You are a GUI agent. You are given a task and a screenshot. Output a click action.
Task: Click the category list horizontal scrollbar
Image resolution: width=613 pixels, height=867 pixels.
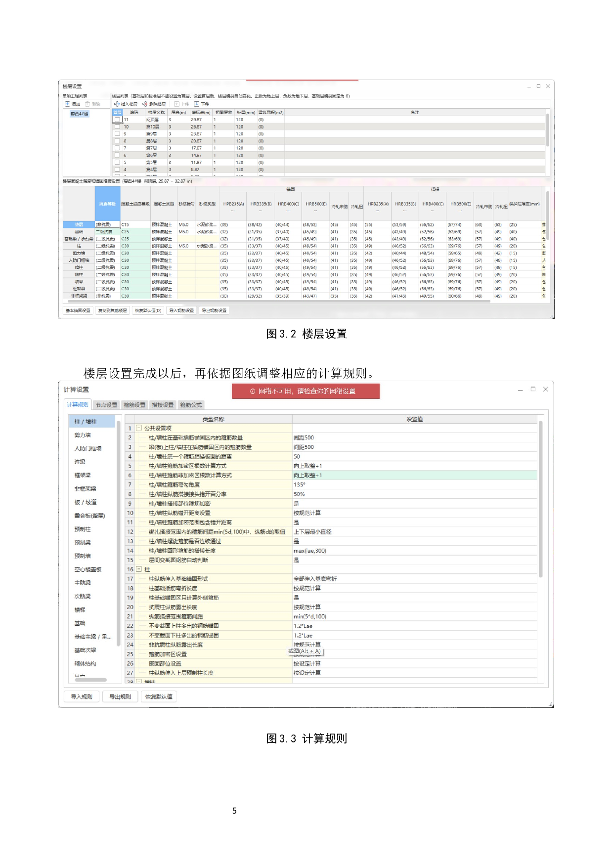[x=90, y=680]
